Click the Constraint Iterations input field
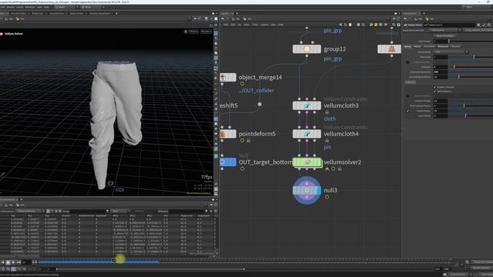 point(441,72)
